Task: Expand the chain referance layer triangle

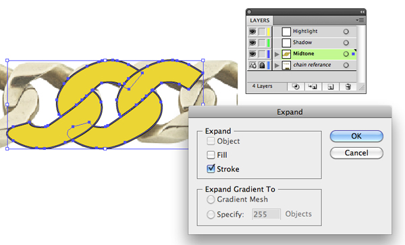Action: (x=277, y=65)
